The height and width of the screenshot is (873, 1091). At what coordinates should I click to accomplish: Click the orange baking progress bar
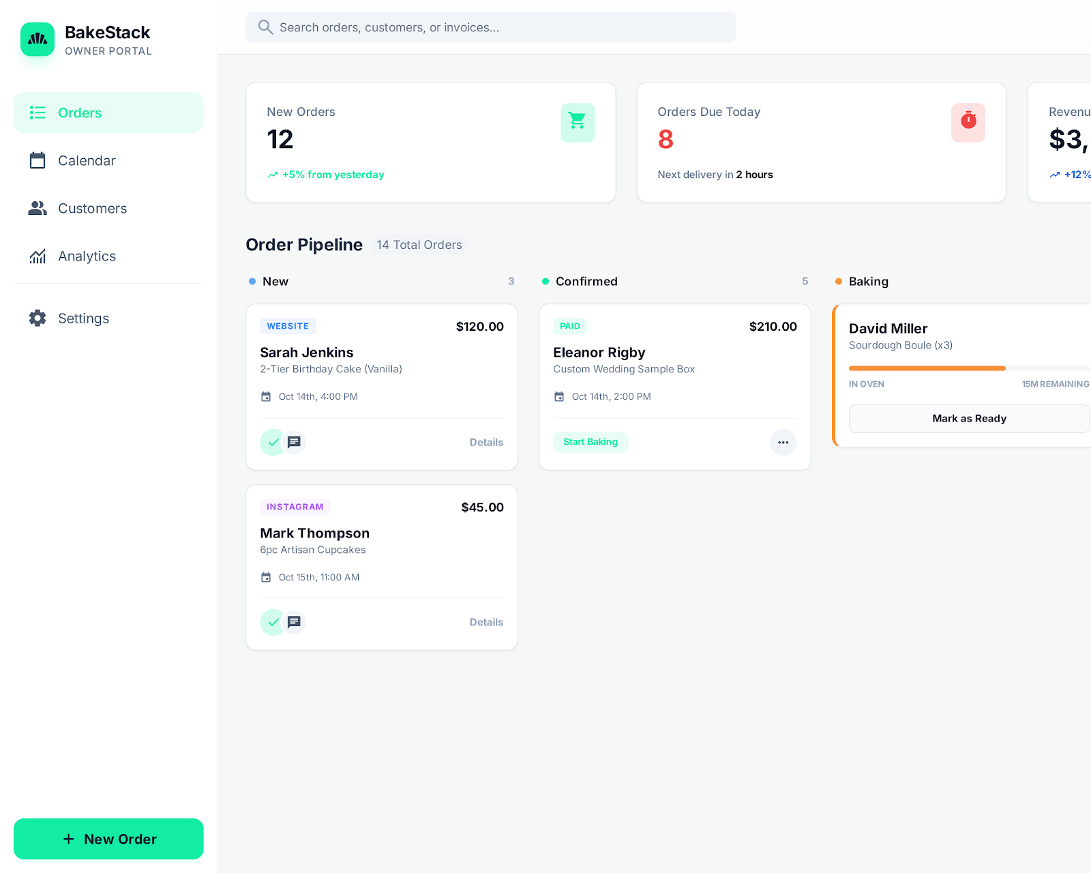coord(927,368)
